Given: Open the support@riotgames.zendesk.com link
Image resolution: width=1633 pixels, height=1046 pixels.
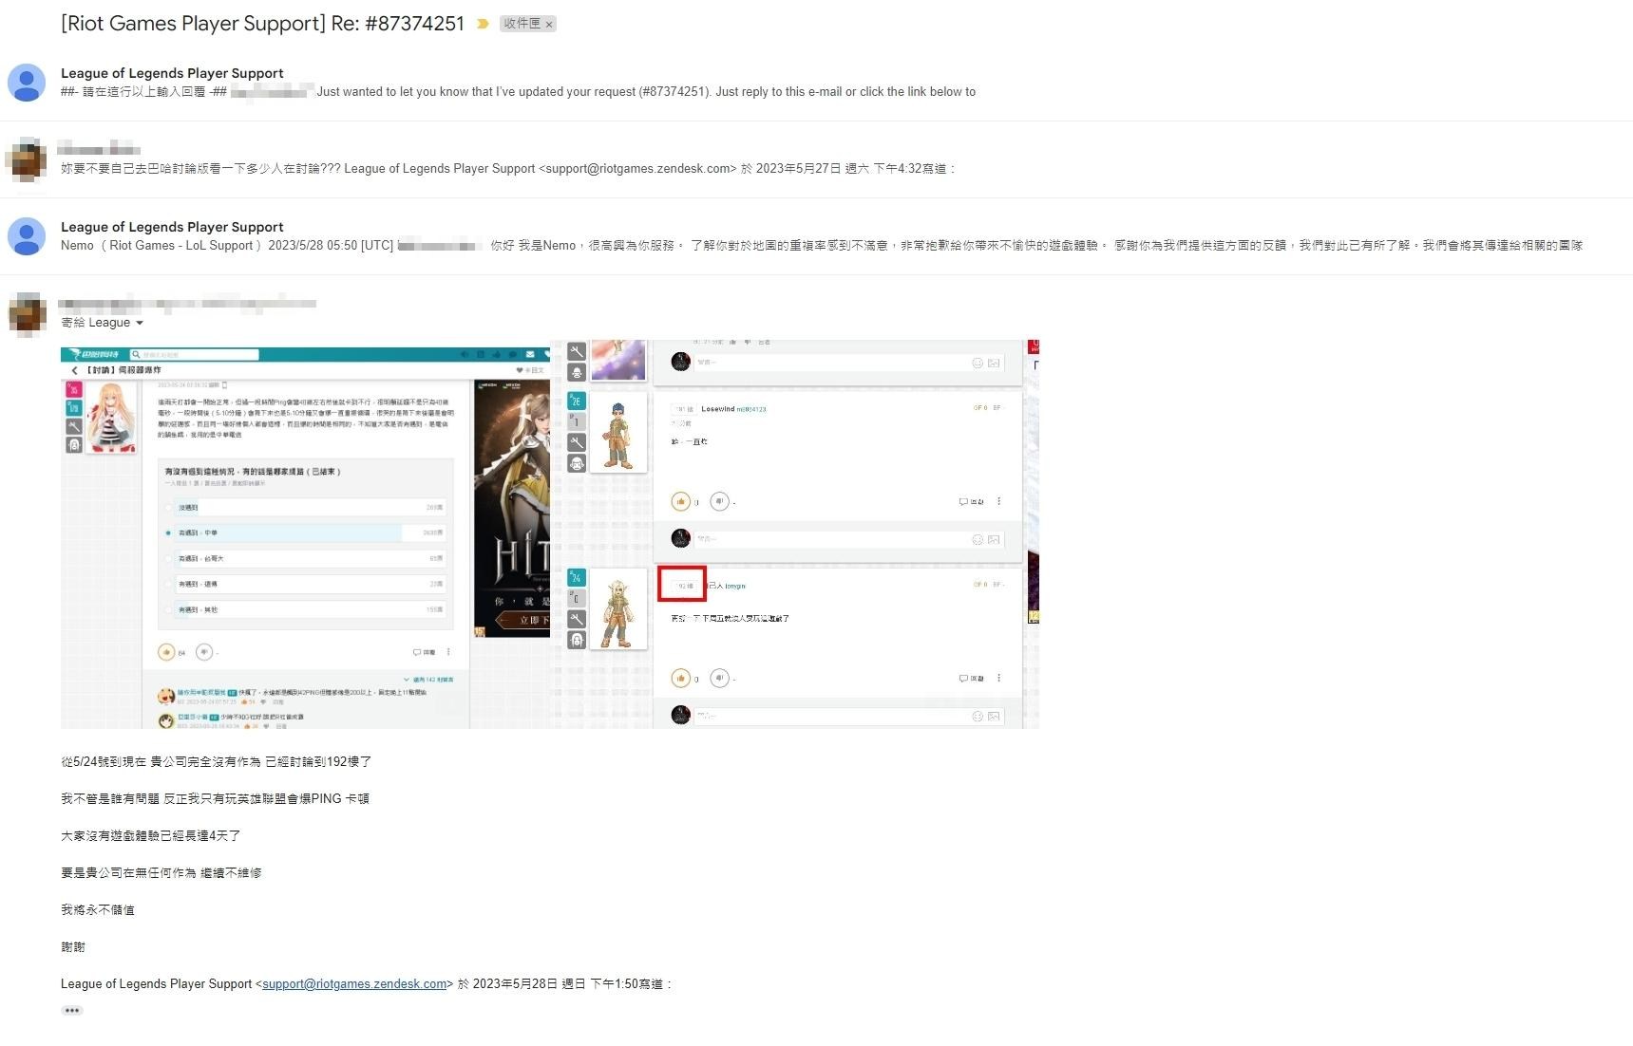Looking at the screenshot, I should (x=354, y=984).
